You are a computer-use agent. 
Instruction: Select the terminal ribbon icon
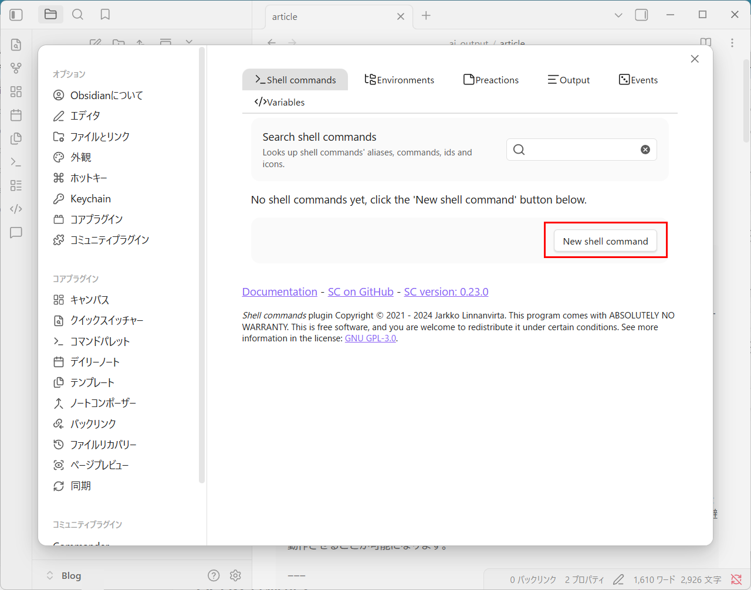16,162
